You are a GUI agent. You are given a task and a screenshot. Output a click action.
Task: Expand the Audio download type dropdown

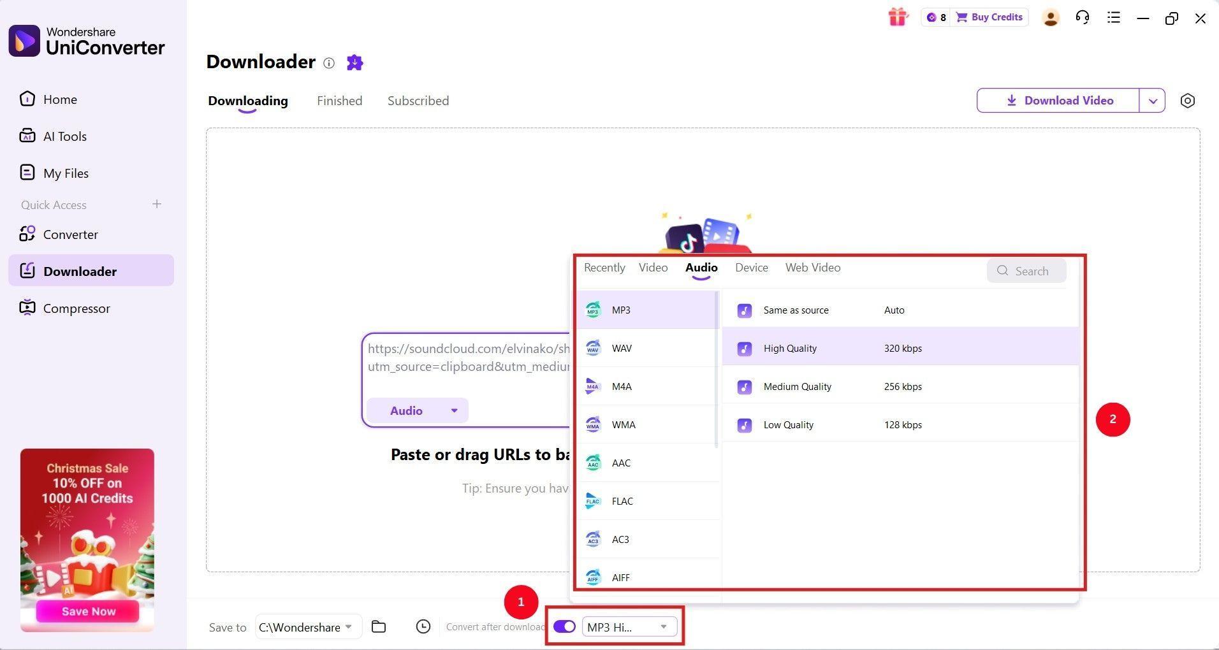click(x=418, y=410)
